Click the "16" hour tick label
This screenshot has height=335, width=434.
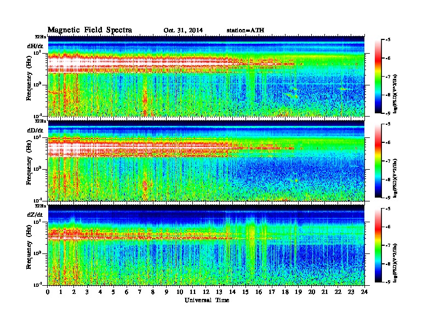(259, 292)
